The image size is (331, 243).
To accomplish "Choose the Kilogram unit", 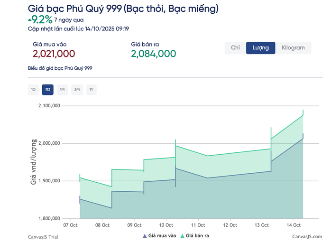I will click(x=293, y=48).
